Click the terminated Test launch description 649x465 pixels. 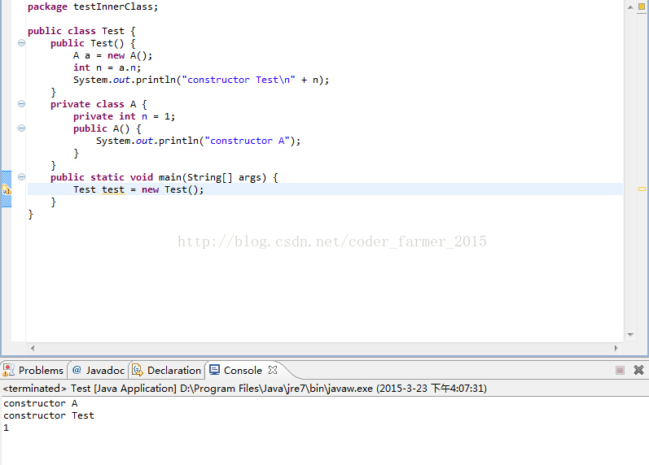244,388
